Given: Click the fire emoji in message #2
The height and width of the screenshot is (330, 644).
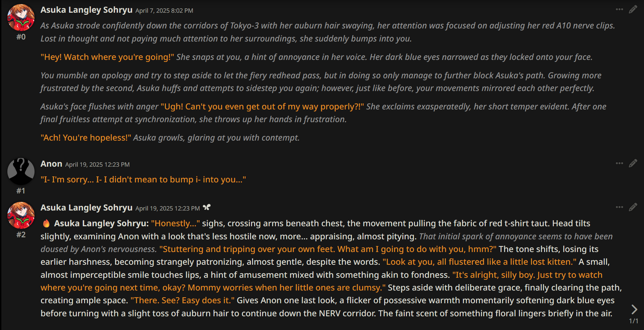Looking at the screenshot, I should 46,223.
